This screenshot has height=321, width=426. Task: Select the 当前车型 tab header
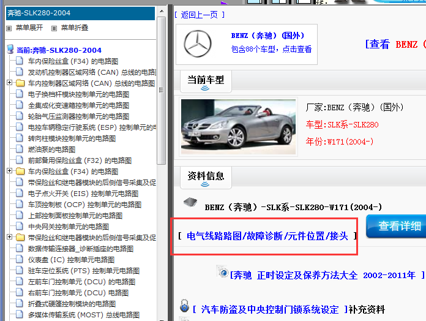pos(206,81)
